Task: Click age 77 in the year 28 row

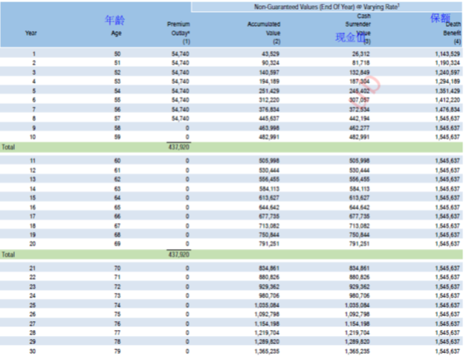Action: coord(117,333)
